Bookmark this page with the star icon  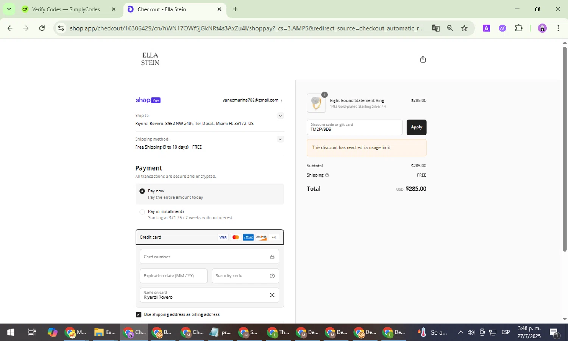[x=464, y=28]
